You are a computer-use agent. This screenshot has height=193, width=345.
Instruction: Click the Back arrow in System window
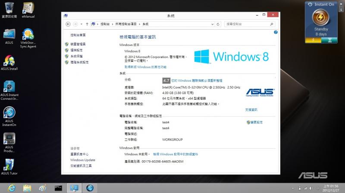(68, 24)
